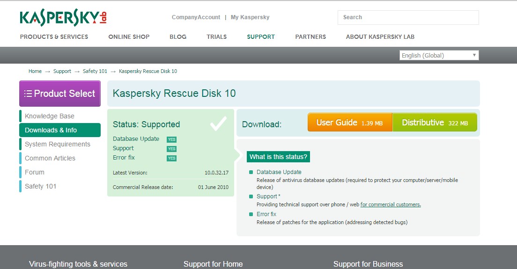Click the Database Update label in the status box
The image size is (517, 269).
pyautogui.click(x=136, y=139)
